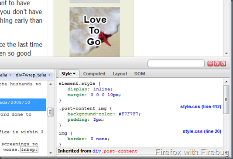Click the 'husbands to' line in HTML panel

pos(21,84)
